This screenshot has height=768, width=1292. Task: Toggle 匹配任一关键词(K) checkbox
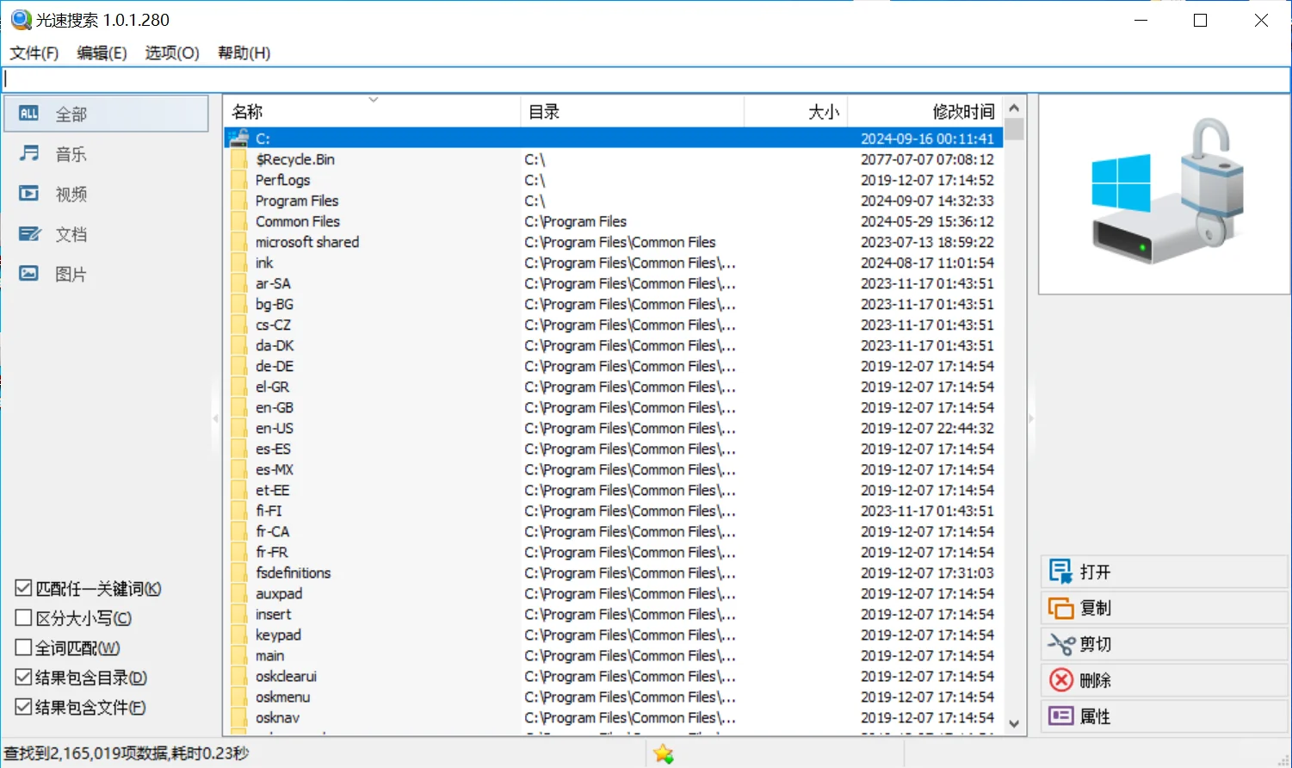[x=24, y=589]
